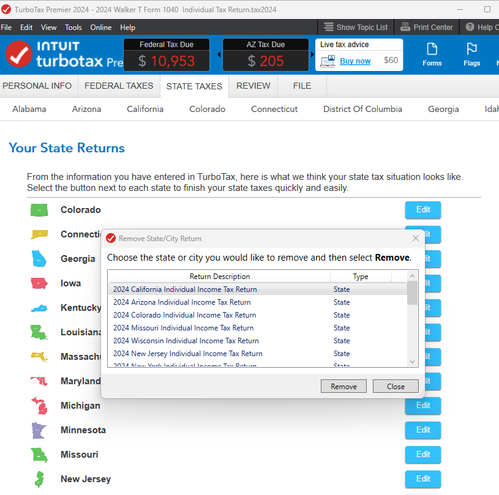The height and width of the screenshot is (495, 499).
Task: Click Edit next to Minnesota
Action: (423, 430)
